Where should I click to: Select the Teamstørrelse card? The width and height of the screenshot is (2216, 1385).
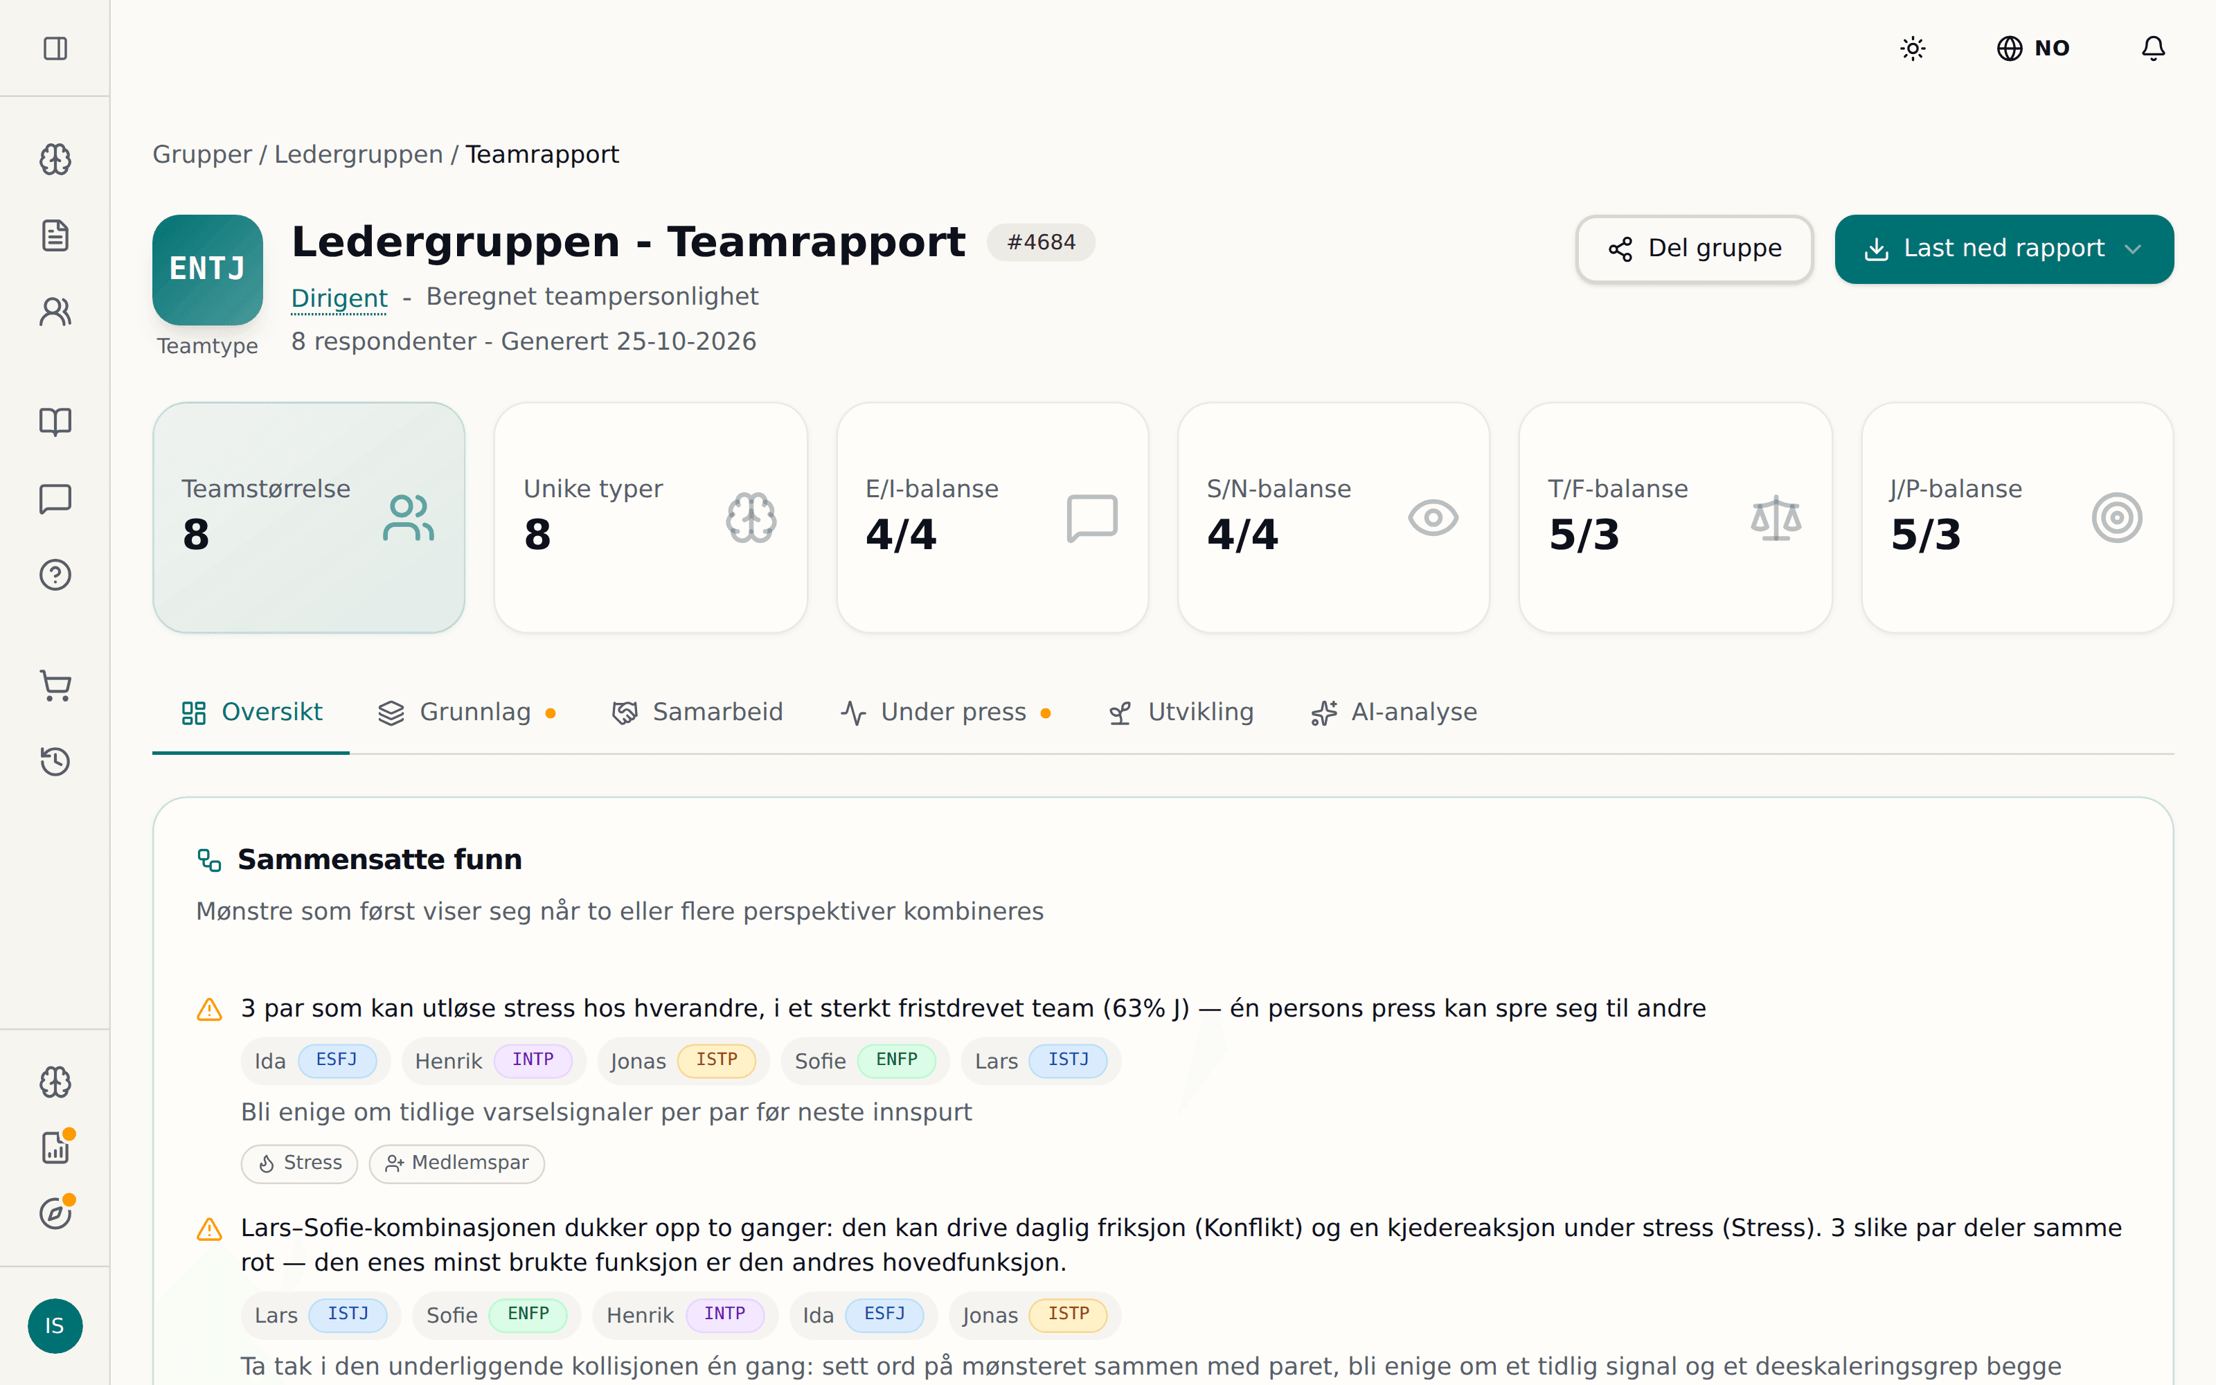point(309,517)
